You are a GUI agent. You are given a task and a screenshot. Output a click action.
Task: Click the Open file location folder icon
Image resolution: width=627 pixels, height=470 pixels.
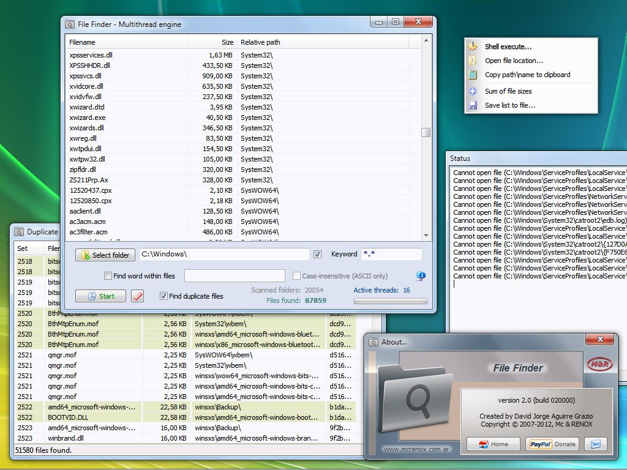(473, 61)
